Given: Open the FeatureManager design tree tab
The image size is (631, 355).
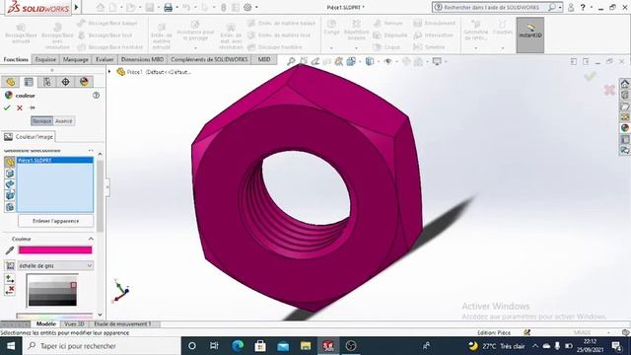Looking at the screenshot, I should (x=11, y=82).
